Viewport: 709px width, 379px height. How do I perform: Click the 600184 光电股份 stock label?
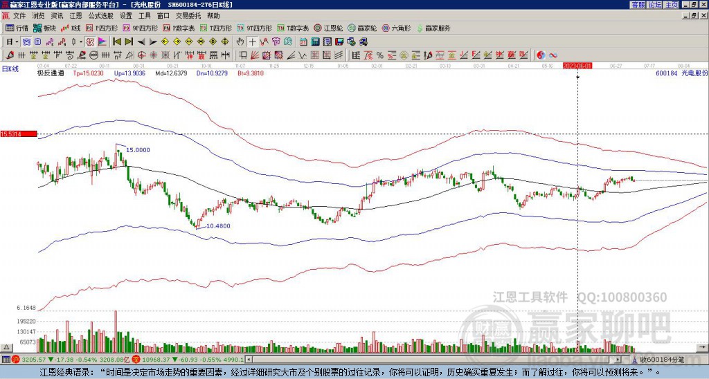(681, 73)
